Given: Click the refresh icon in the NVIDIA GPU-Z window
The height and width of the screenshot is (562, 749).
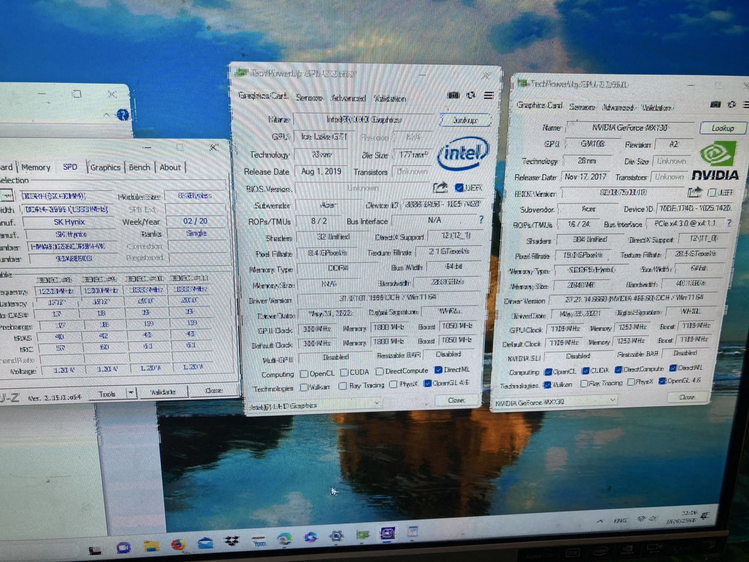Looking at the screenshot, I should pyautogui.click(x=731, y=104).
